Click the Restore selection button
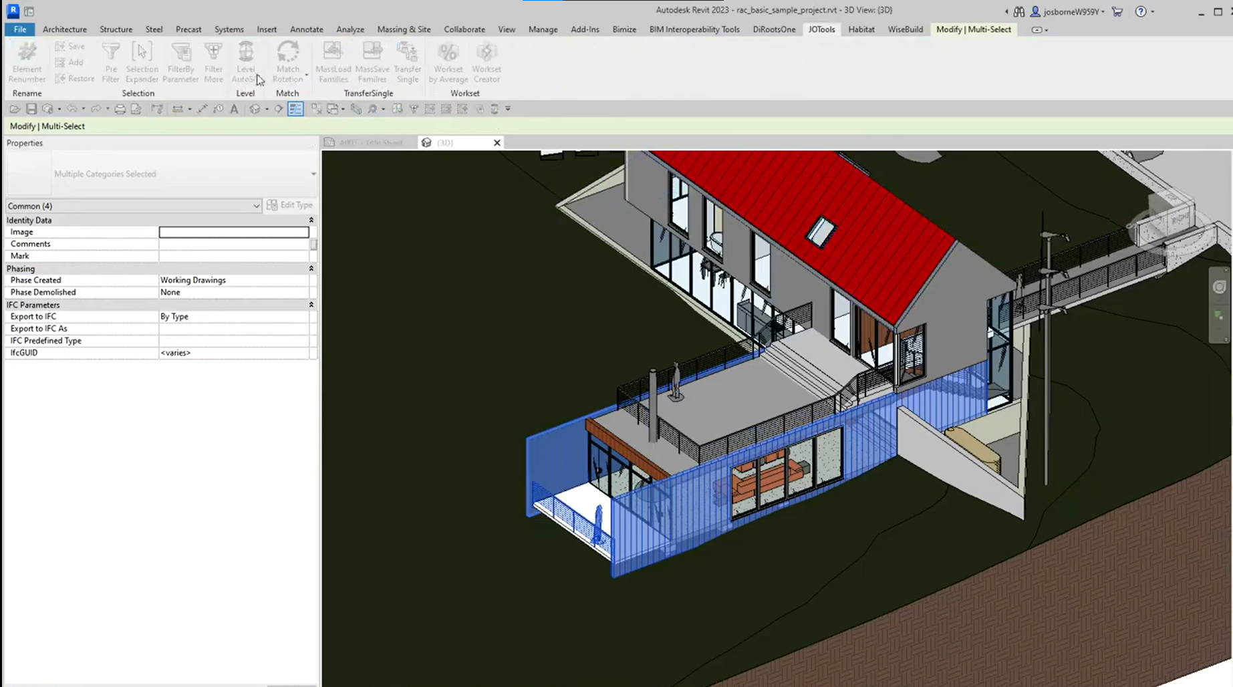This screenshot has height=687, width=1233. click(x=75, y=78)
